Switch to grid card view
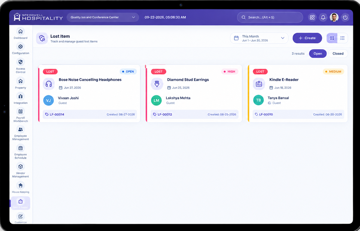The height and width of the screenshot is (231, 360). 332,38
